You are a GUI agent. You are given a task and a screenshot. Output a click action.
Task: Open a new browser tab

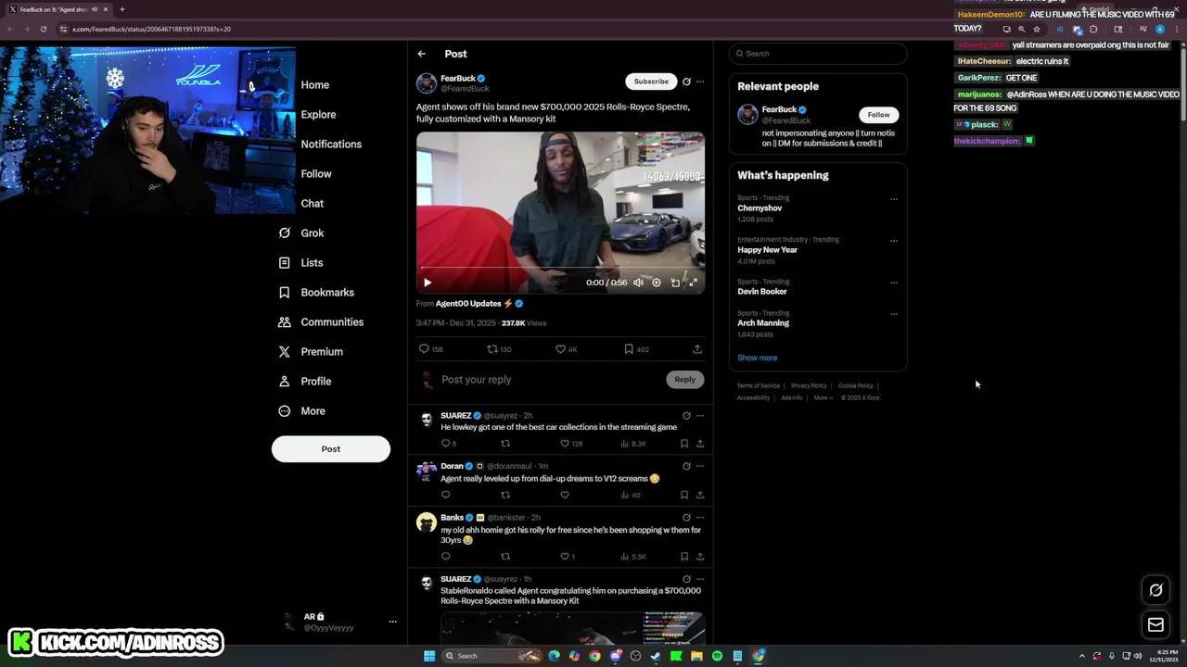click(121, 9)
